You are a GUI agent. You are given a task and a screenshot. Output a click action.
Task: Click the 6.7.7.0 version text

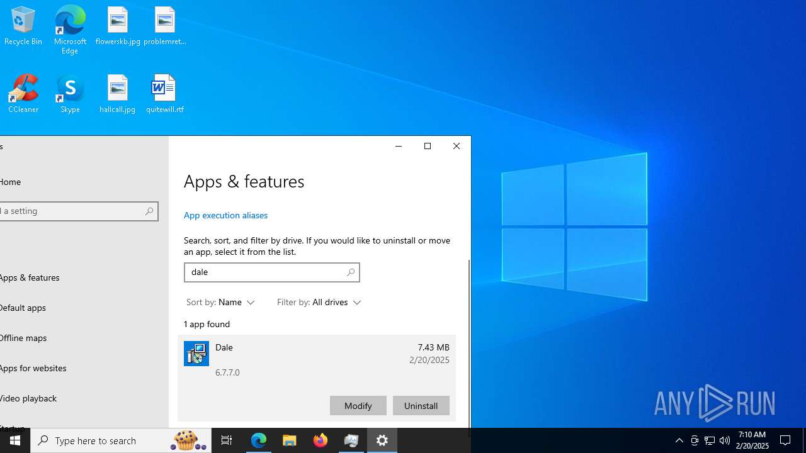pos(227,372)
